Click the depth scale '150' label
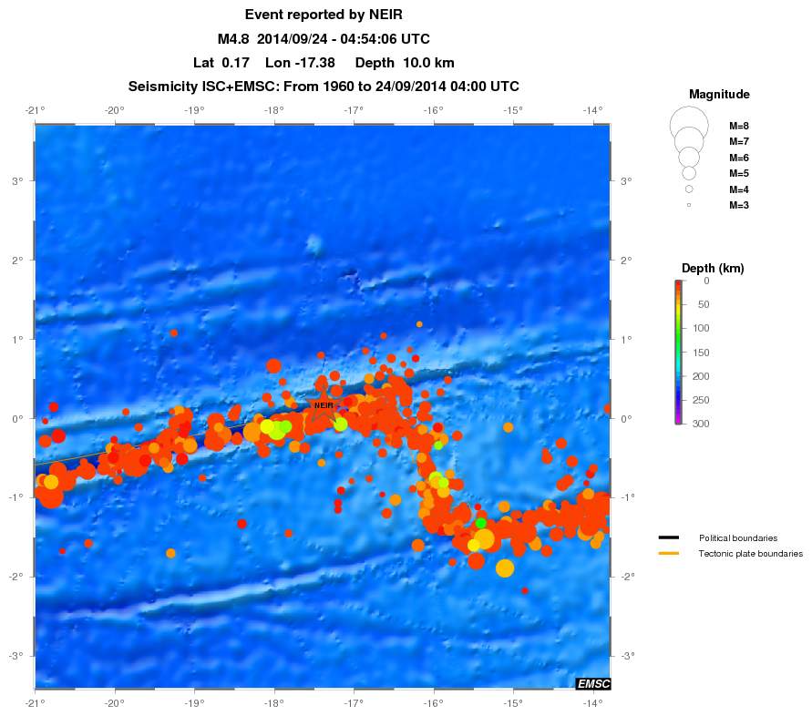The height and width of the screenshot is (716, 812). (x=701, y=352)
